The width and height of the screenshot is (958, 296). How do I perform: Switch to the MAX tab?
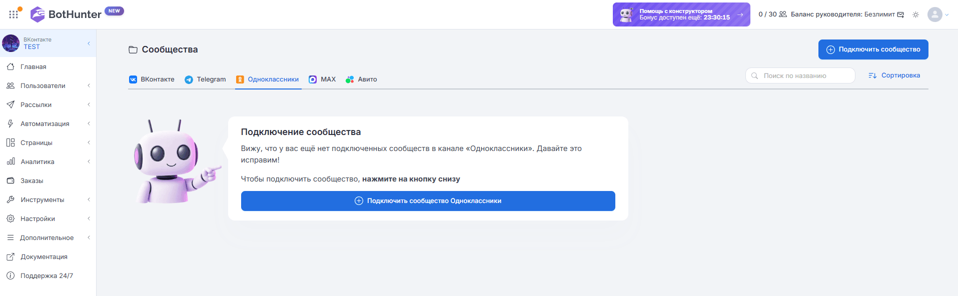pos(322,79)
